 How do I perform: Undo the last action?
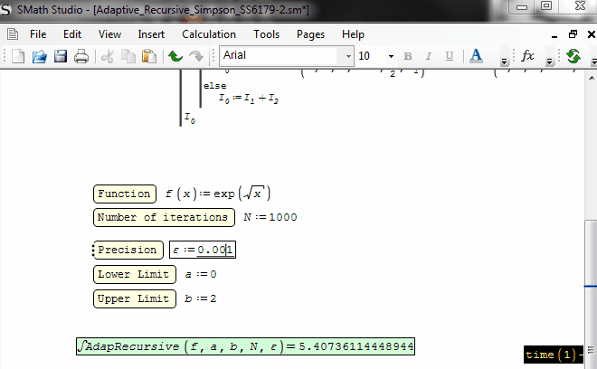click(175, 56)
